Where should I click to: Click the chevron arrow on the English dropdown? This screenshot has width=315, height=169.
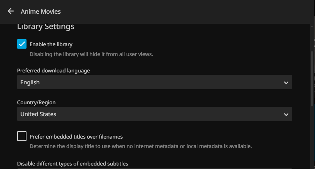tap(286, 83)
